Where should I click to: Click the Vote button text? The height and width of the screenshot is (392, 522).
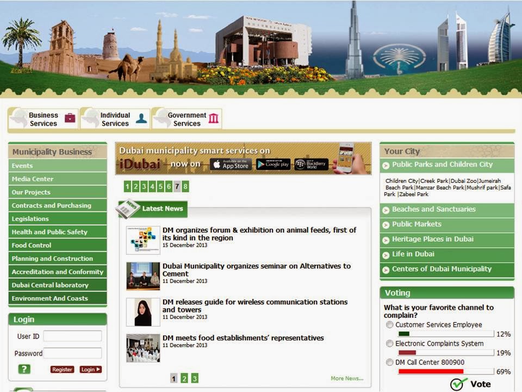480,384
